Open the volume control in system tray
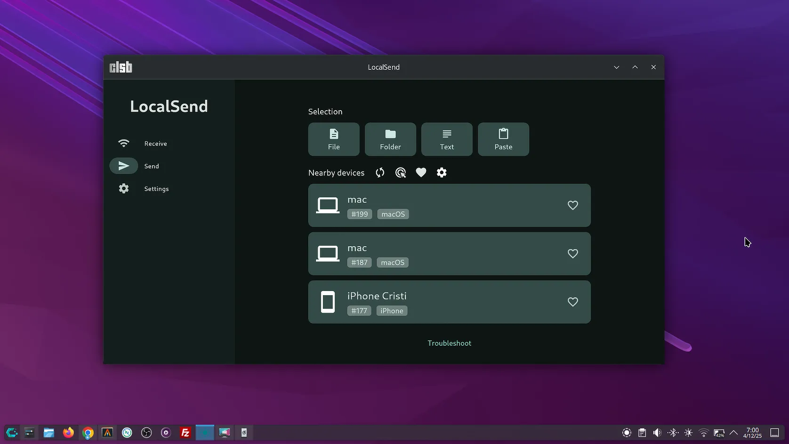 (657, 433)
